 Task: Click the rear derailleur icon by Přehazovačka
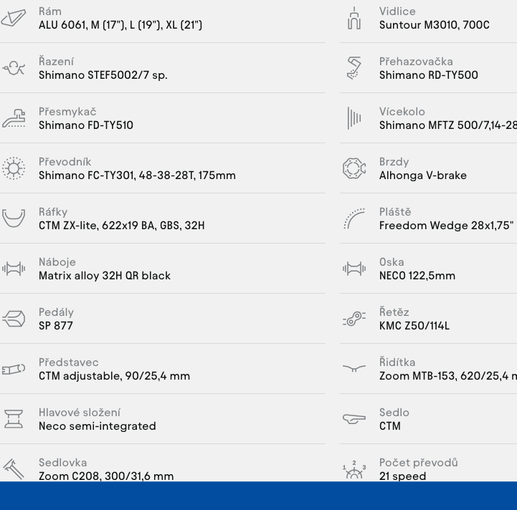(x=354, y=68)
